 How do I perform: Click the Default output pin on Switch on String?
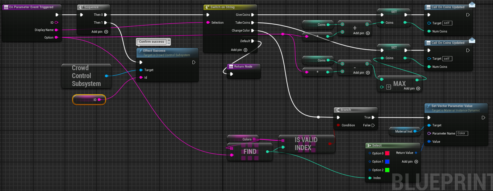click(x=253, y=41)
